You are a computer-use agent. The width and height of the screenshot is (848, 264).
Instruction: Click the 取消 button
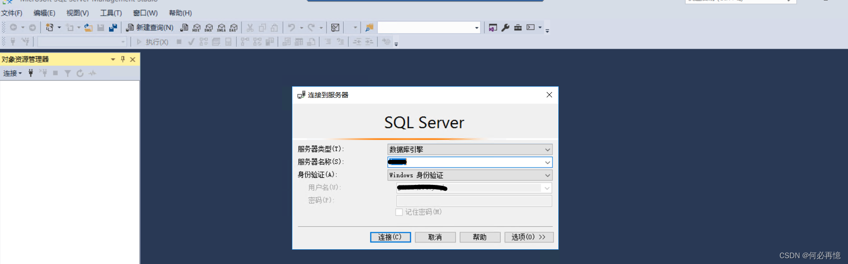pyautogui.click(x=435, y=237)
